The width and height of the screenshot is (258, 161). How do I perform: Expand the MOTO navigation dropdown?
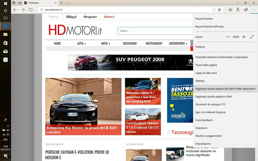tap(106, 44)
